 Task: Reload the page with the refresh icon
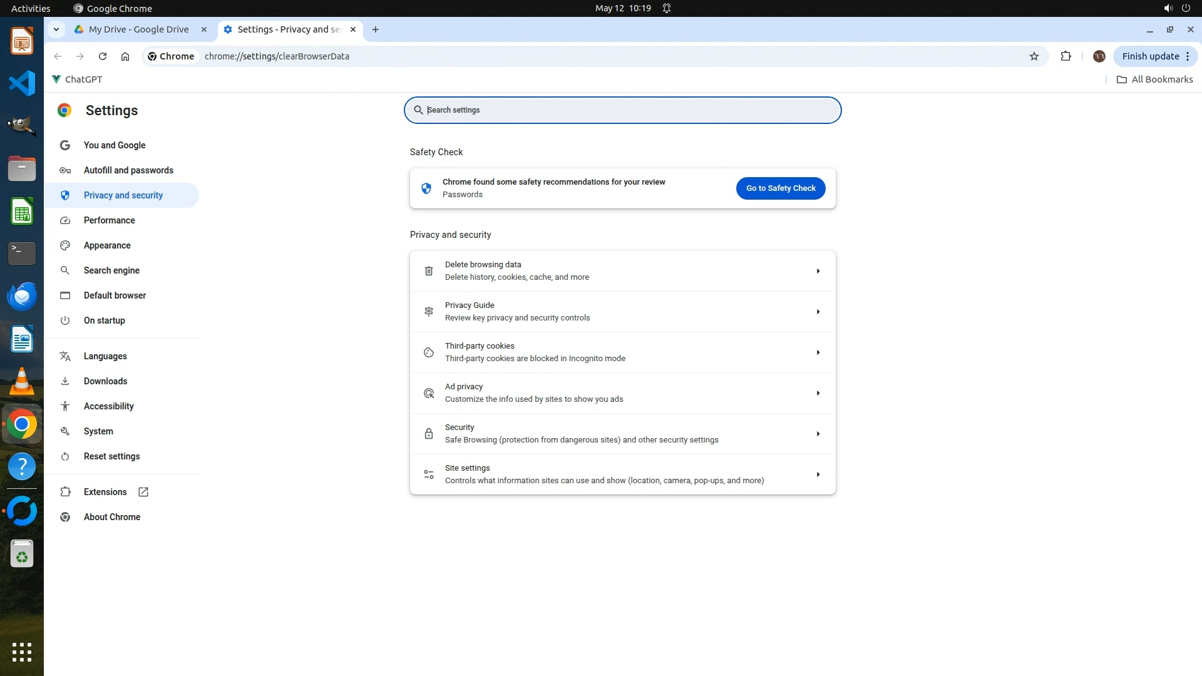click(103, 56)
